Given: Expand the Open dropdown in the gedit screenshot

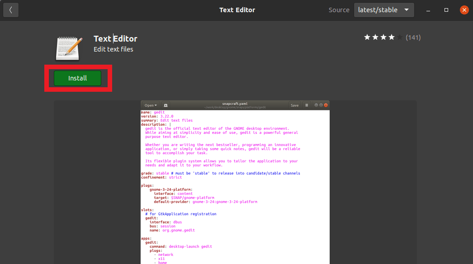Looking at the screenshot, I should pyautogui.click(x=150, y=105).
